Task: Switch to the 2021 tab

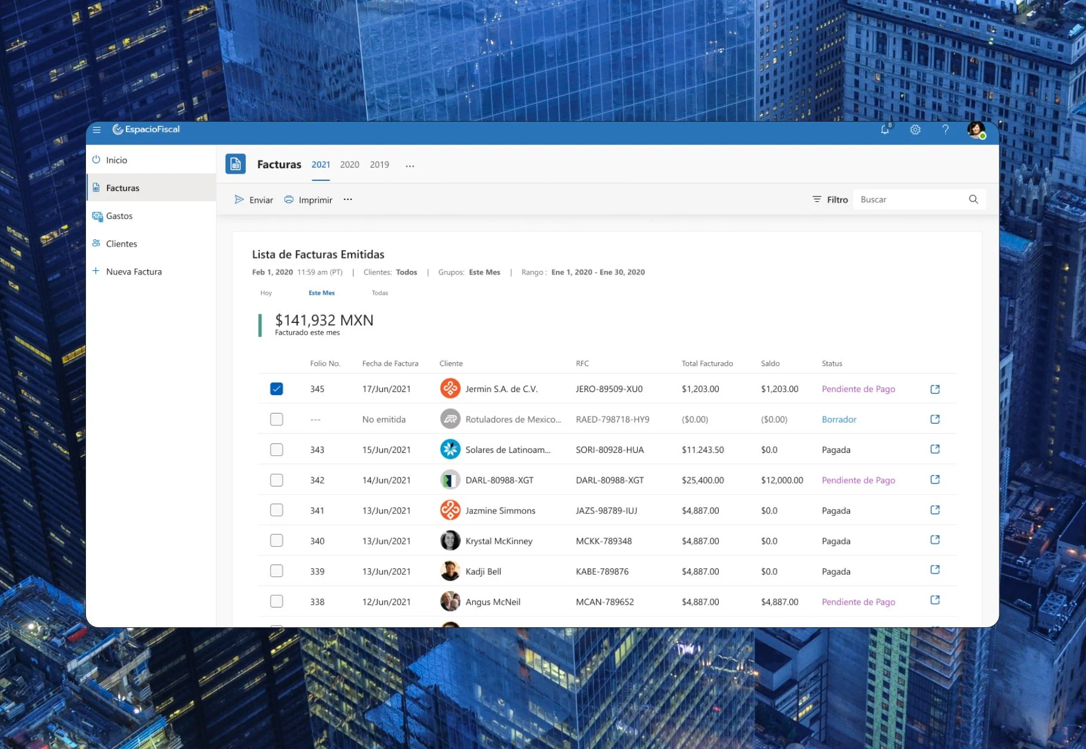Action: pos(321,165)
